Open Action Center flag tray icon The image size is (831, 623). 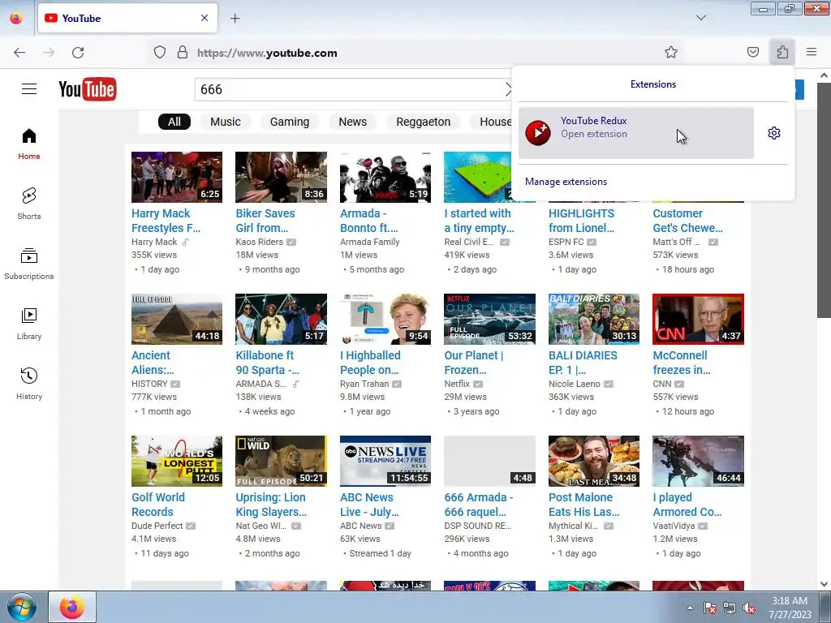tap(709, 608)
